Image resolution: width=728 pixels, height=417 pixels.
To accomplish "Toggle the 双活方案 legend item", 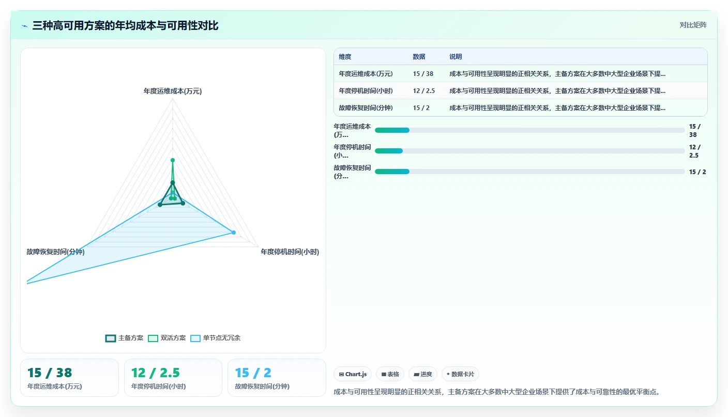I will [x=166, y=338].
